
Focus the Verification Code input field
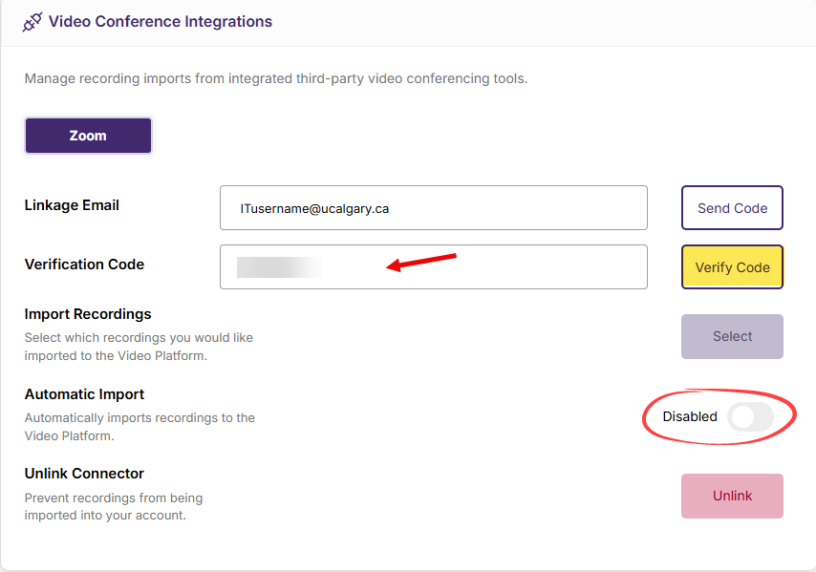pyautogui.click(x=433, y=267)
